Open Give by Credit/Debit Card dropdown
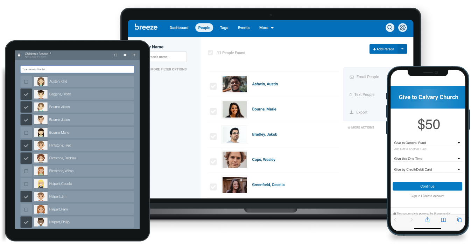This screenshot has width=471, height=244. click(x=428, y=169)
